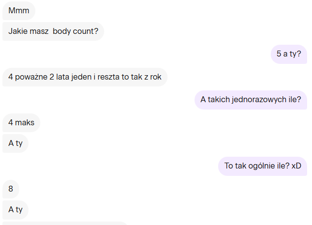Click "xD" at the end of the purple message

point(296,166)
